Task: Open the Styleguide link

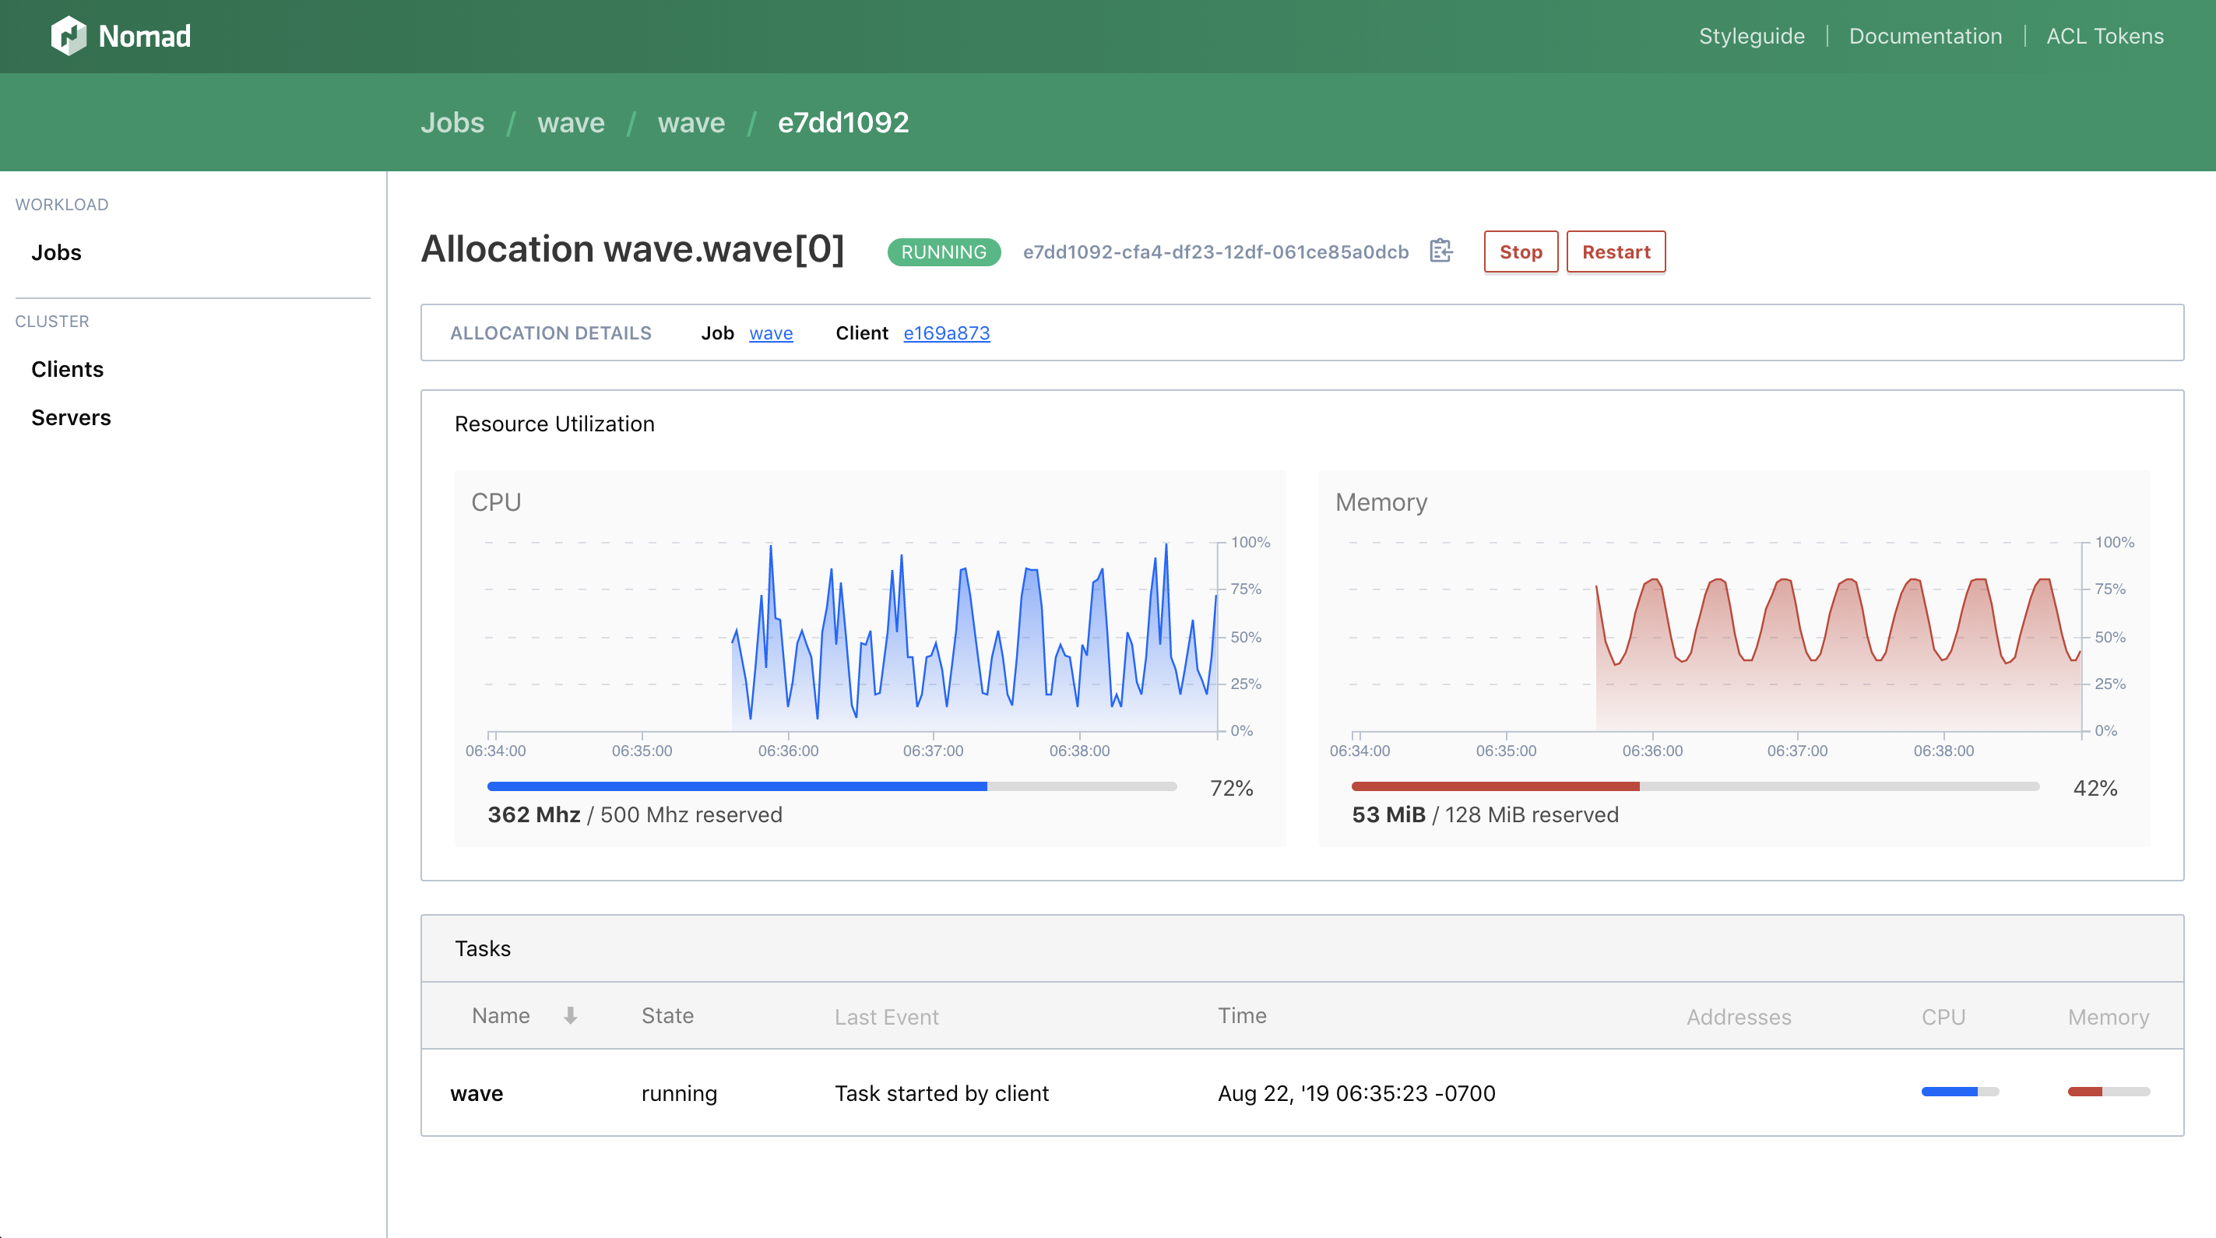Action: tap(1750, 36)
